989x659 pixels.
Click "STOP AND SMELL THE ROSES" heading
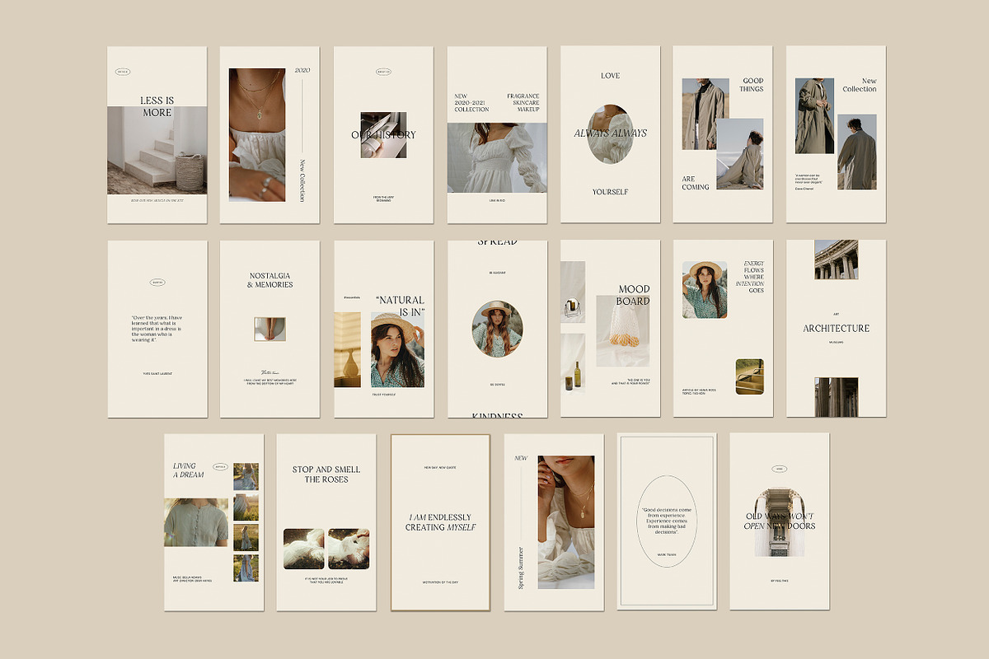(x=326, y=474)
